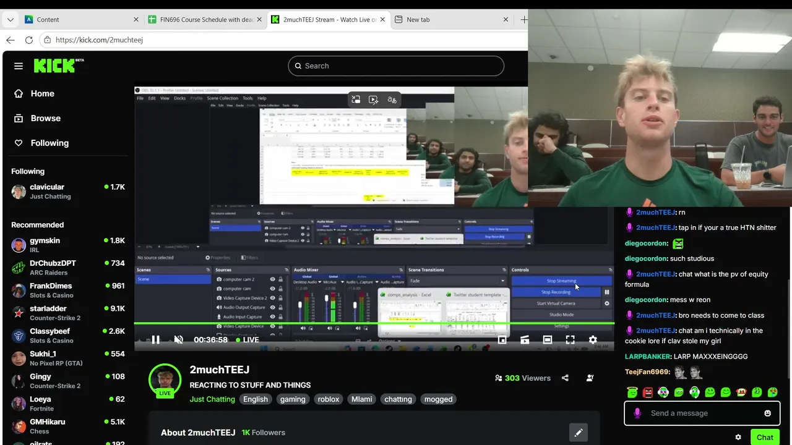Open chat settings gear icon

[738, 437]
